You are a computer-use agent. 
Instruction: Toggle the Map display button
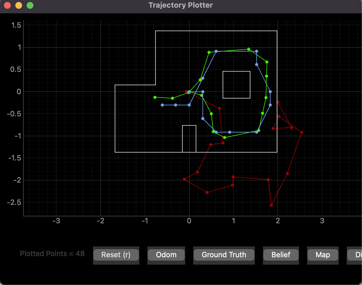[x=323, y=255]
